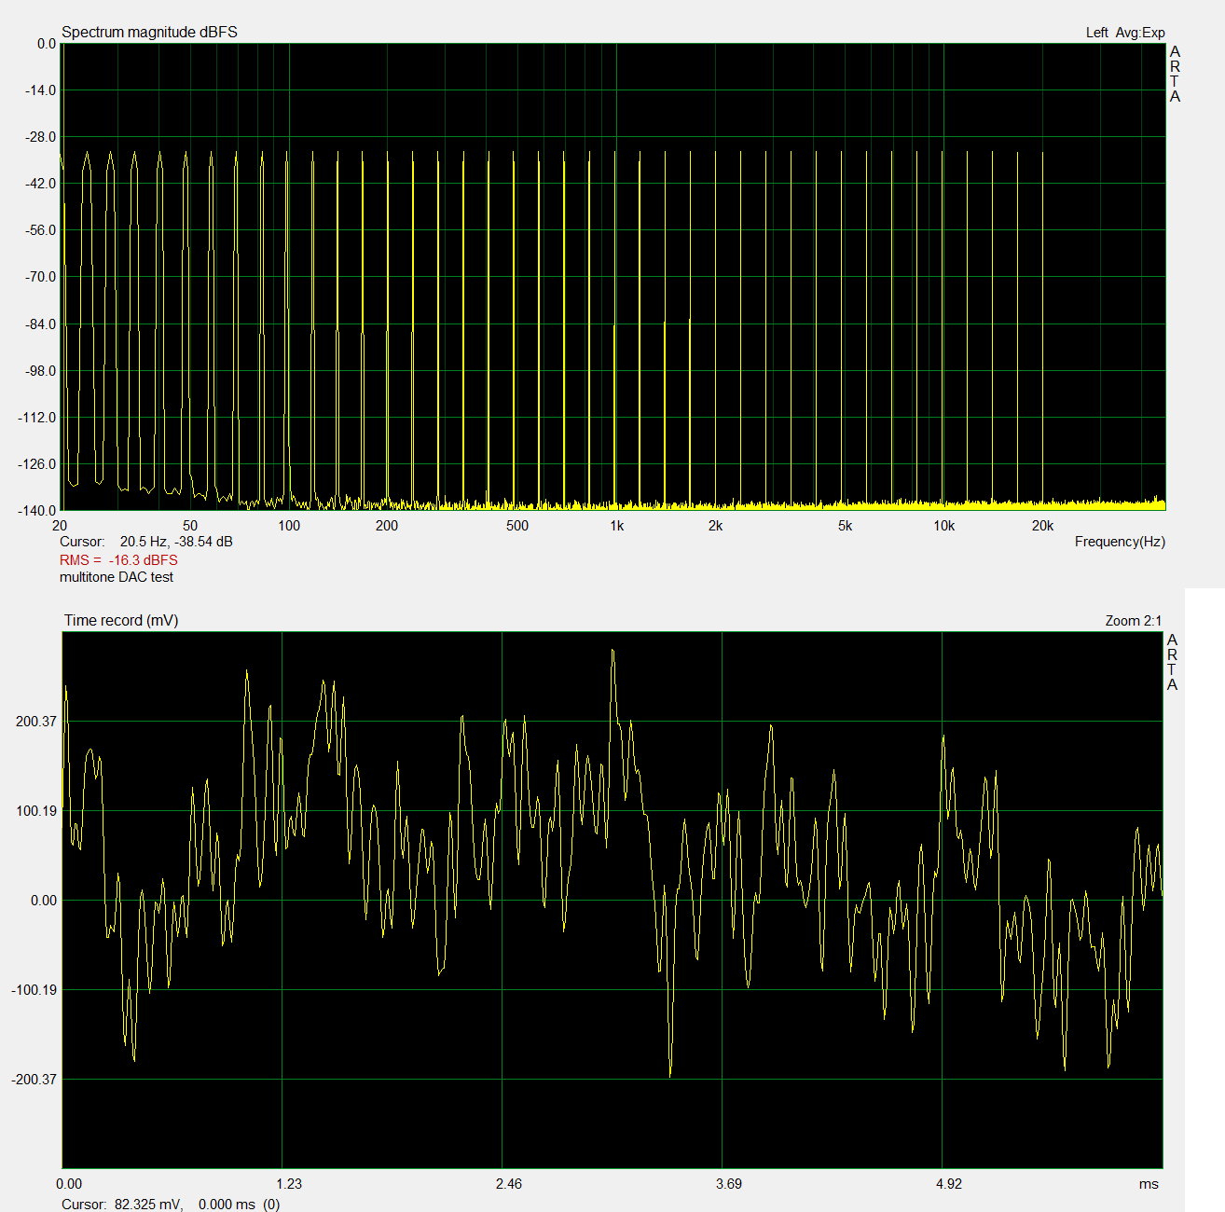Click the 10k frequency axis label
The image size is (1225, 1212).
[943, 526]
